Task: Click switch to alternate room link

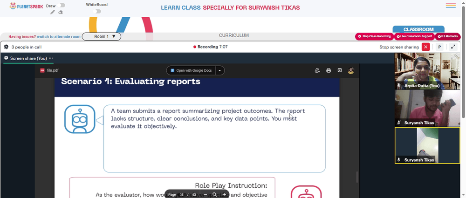Action: (x=59, y=36)
